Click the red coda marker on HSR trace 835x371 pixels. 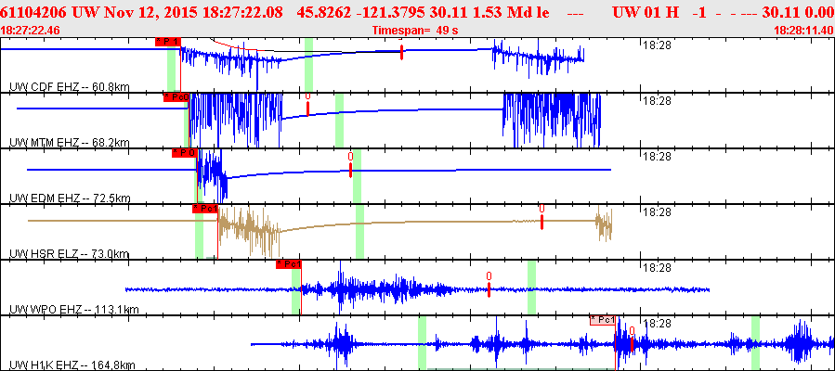[541, 220]
